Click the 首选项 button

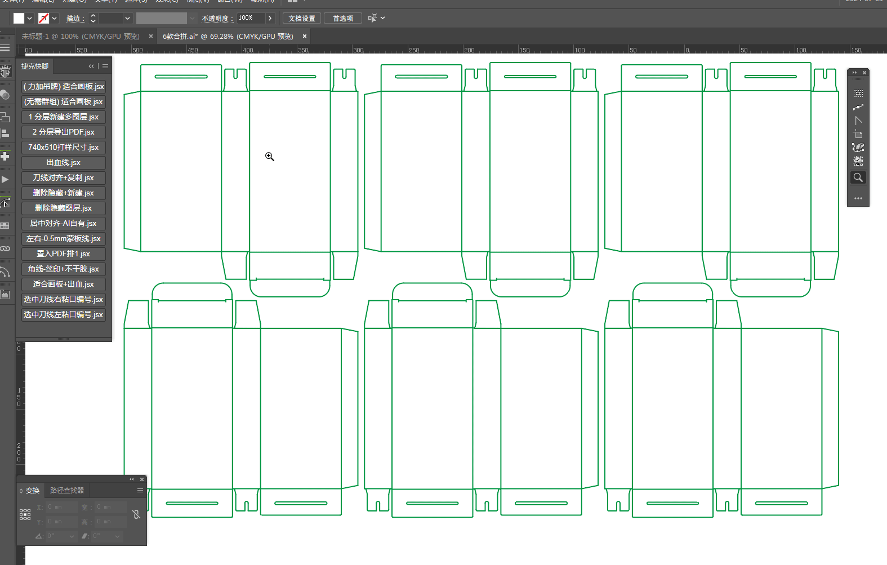point(343,18)
